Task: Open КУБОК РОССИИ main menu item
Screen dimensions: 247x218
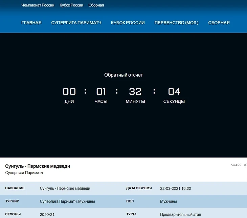Action: 128,23
